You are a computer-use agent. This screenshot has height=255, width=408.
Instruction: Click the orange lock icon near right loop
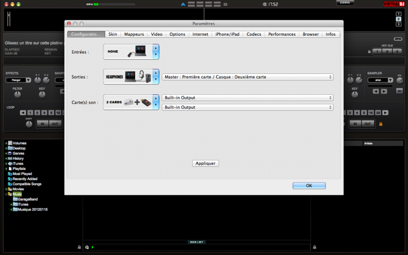click(380, 123)
